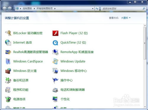Open the Windows Update link
148x110 pixels.
click(x=73, y=61)
